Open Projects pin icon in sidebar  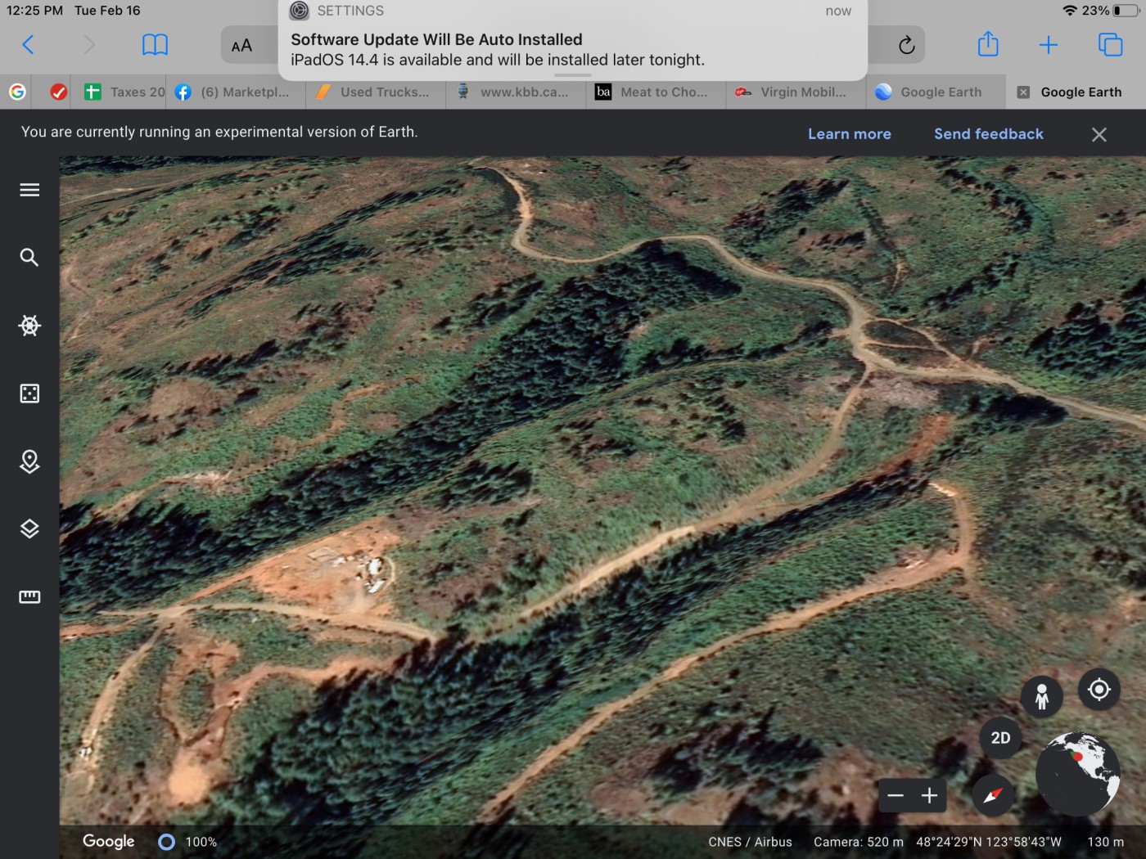tap(29, 461)
